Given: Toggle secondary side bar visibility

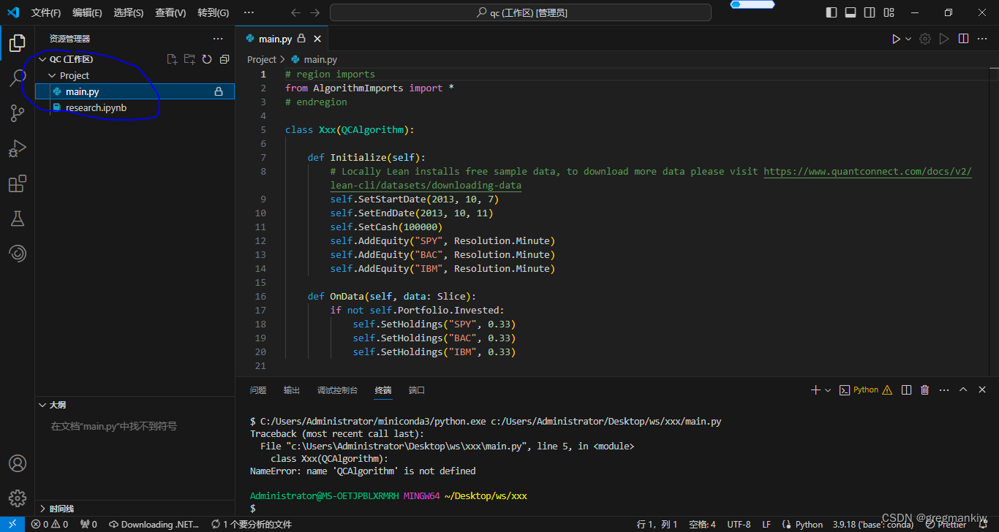Looking at the screenshot, I should click(x=870, y=12).
